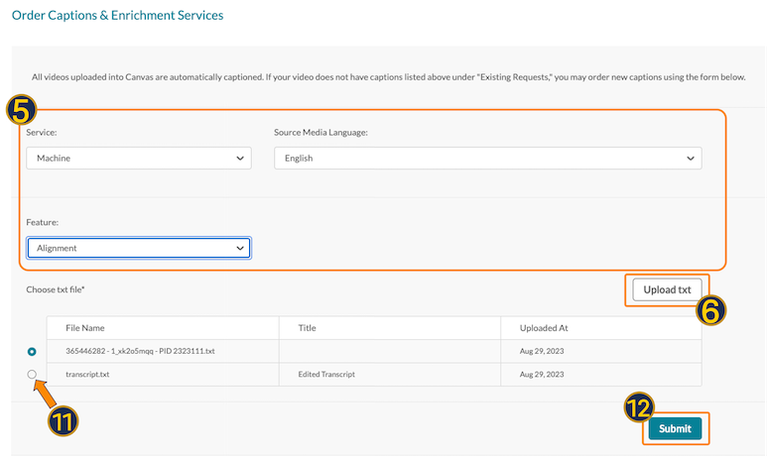Click the Choose txt file label
767x456 pixels.
tap(56, 289)
